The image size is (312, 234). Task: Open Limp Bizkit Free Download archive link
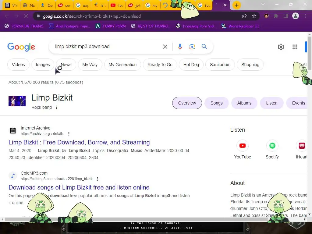pos(79,142)
